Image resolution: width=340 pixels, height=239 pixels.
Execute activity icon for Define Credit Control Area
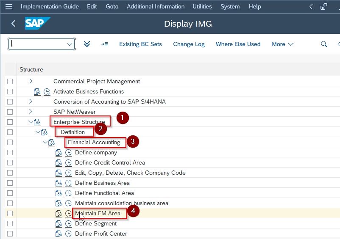coord(69,163)
